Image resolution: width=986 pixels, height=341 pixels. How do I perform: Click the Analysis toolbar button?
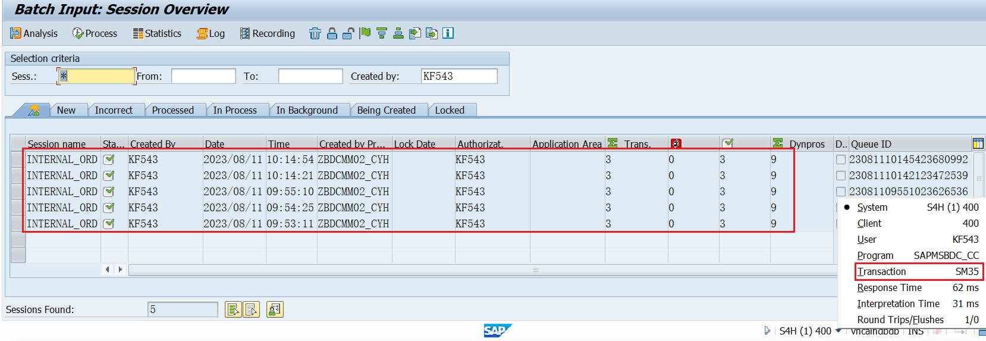(x=34, y=33)
